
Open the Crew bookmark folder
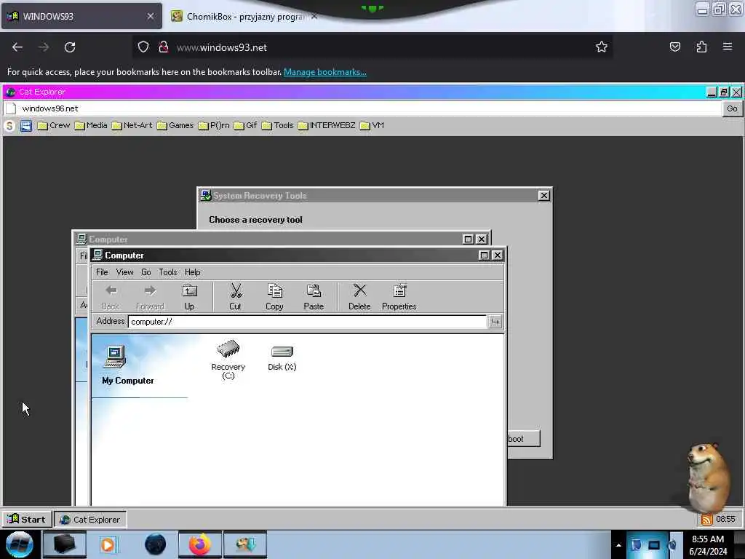click(54, 125)
